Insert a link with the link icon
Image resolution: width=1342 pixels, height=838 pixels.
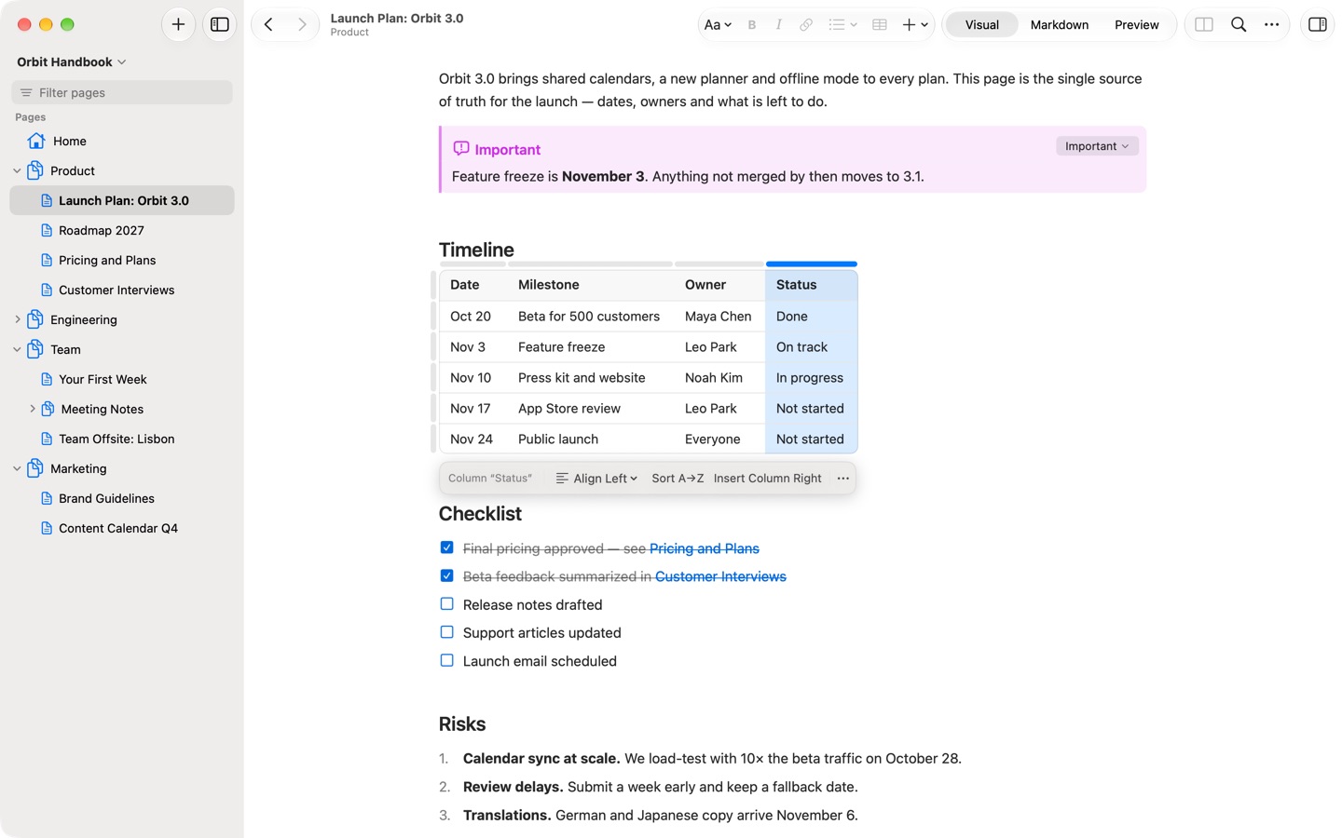point(806,25)
